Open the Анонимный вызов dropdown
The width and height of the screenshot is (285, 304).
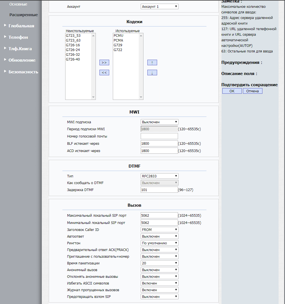(160, 270)
